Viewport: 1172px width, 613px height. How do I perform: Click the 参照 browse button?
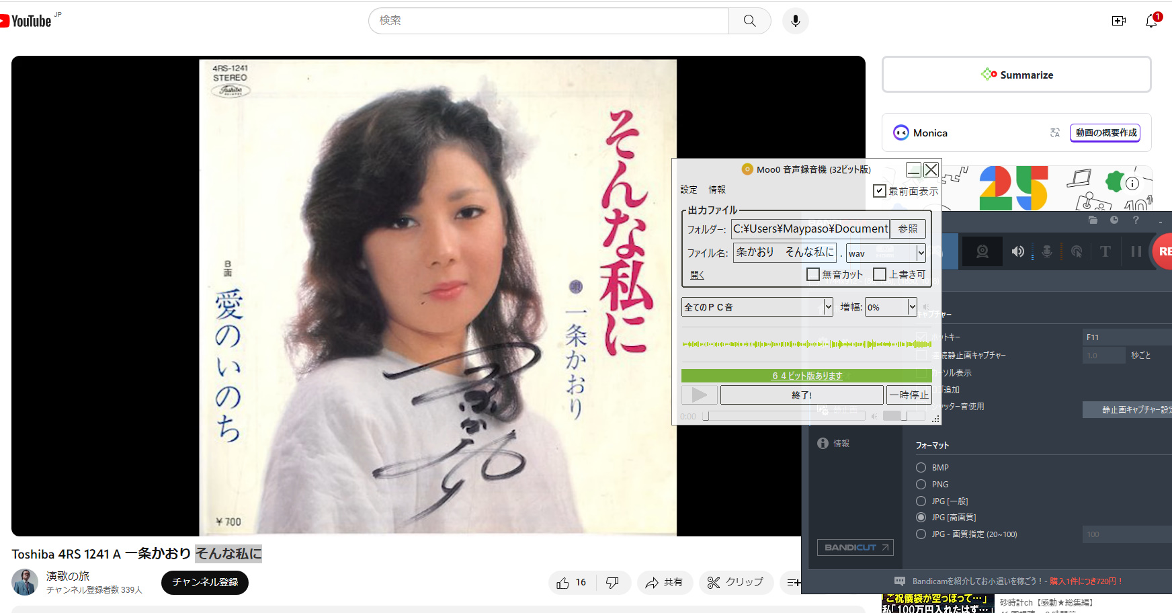pos(908,229)
